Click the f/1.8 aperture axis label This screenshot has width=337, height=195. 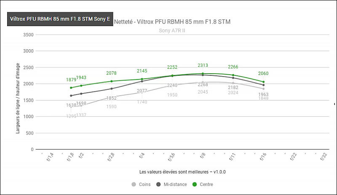[70, 157]
